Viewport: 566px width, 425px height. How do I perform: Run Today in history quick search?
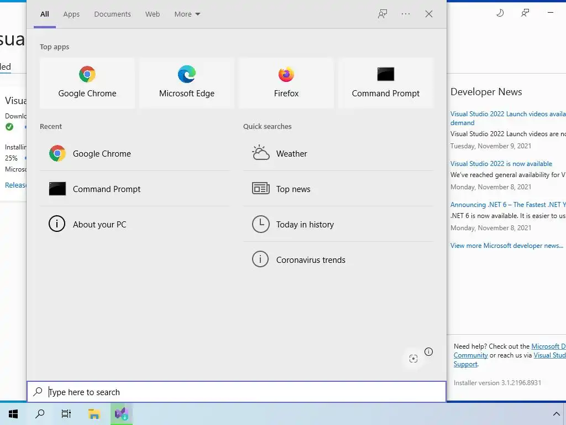click(338, 225)
